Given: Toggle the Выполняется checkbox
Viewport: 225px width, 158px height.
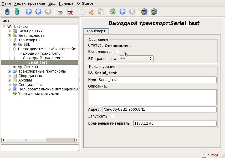Looking at the screenshot, I should [x=117, y=52].
